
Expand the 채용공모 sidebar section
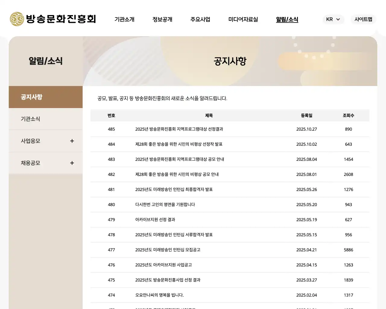[72, 163]
